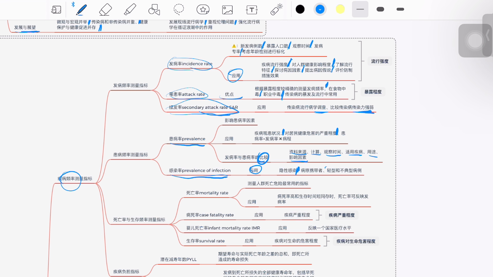Click the 优点 node beside attack rate

[229, 94]
